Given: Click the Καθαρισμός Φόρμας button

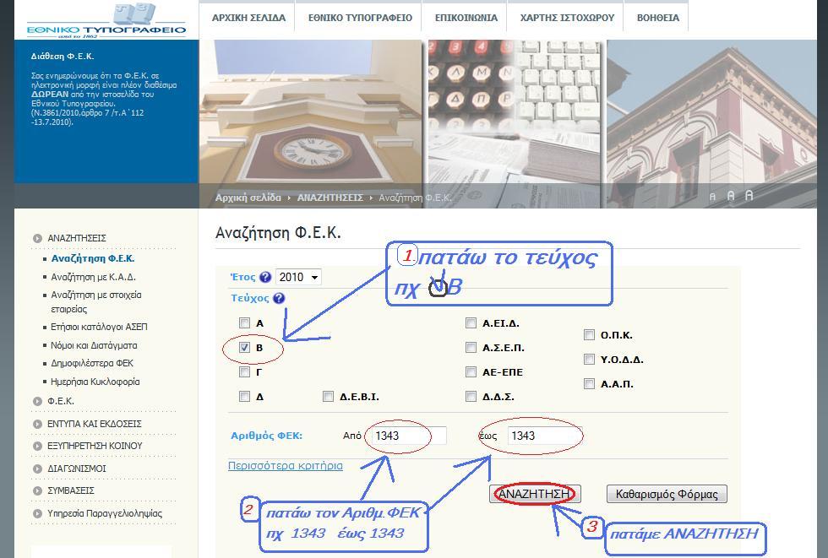Looking at the screenshot, I should coord(667,494).
